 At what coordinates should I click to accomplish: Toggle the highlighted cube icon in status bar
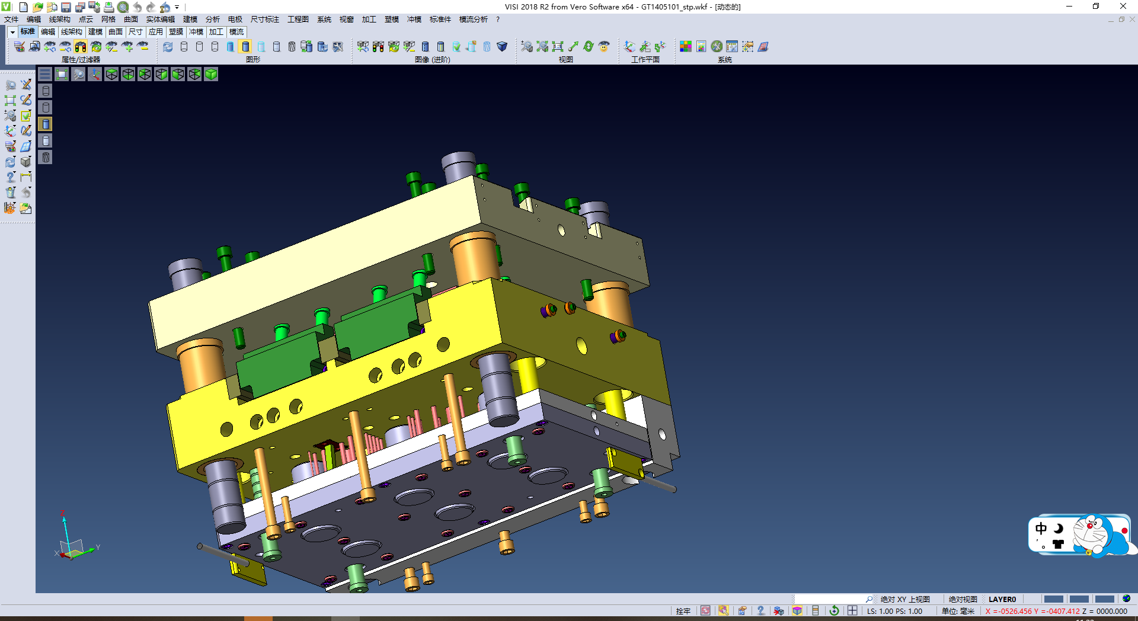pos(797,611)
